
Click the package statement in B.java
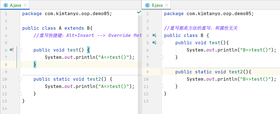point(209,14)
